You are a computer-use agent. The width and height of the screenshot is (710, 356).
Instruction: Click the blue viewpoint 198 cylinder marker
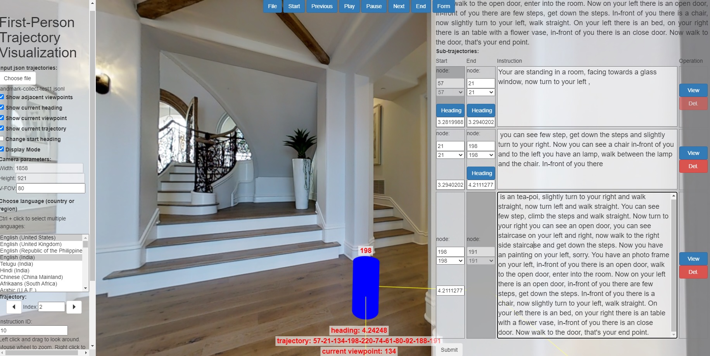tap(366, 287)
